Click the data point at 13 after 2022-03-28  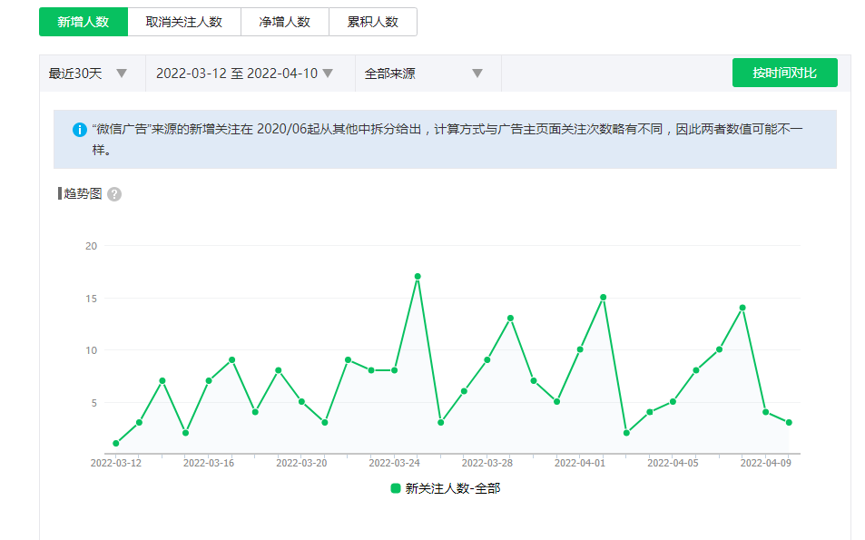click(x=510, y=319)
